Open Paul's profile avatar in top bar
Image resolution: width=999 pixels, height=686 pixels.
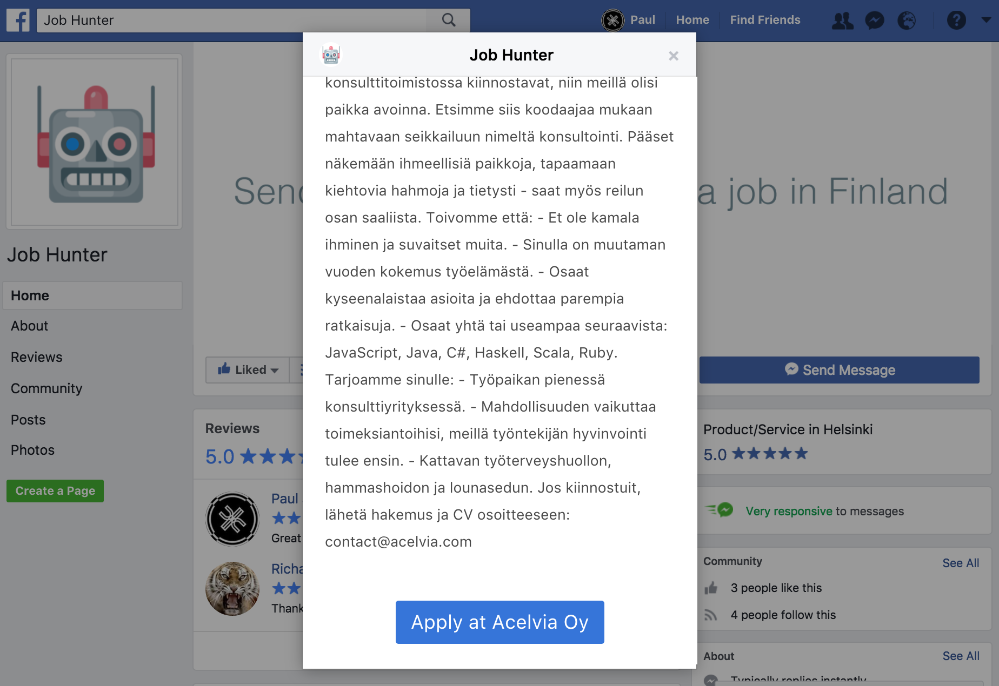pos(613,21)
